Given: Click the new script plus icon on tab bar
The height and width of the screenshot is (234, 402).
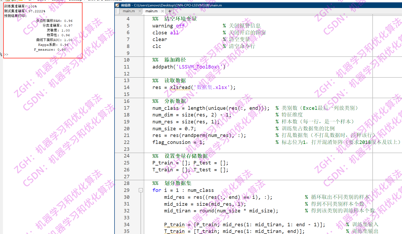Looking at the screenshot, I should (170, 11).
